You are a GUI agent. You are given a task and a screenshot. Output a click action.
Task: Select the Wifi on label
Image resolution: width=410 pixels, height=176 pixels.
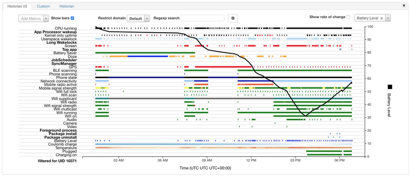[x=70, y=116]
